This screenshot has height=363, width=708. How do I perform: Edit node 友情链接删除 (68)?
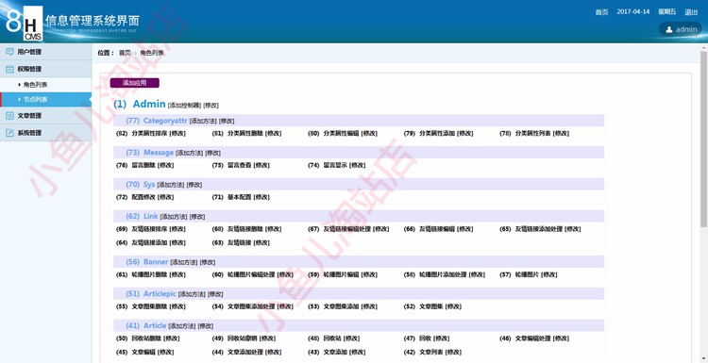click(274, 229)
